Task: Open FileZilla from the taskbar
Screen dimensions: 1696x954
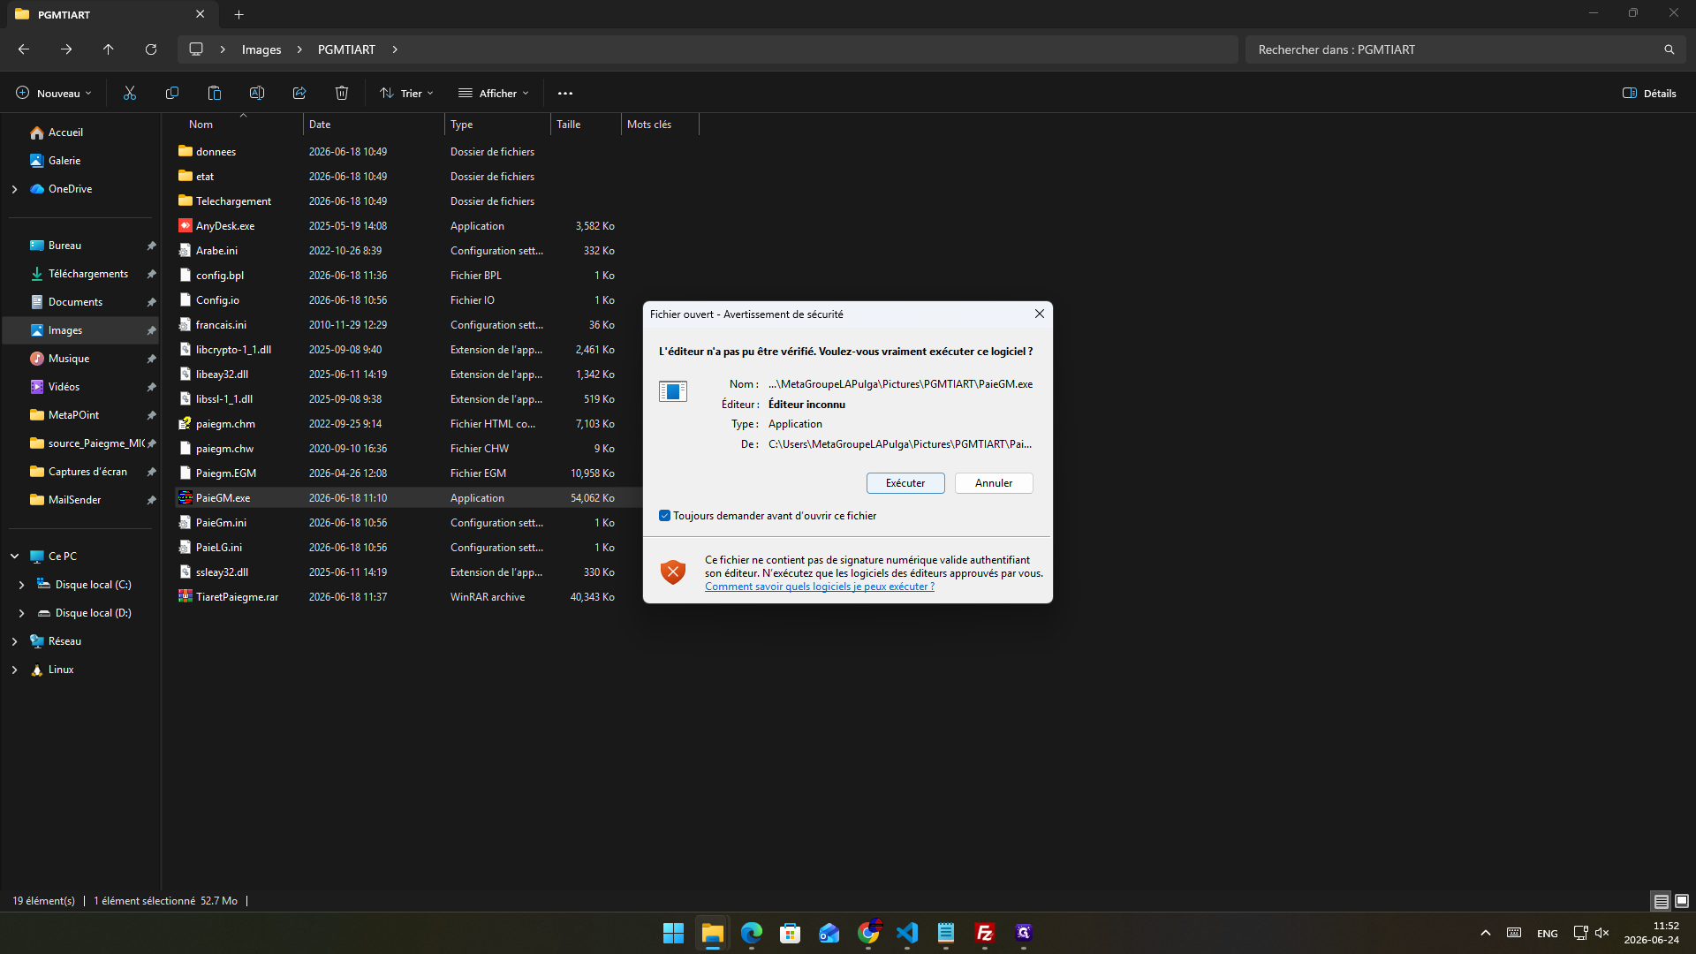Action: tap(985, 933)
